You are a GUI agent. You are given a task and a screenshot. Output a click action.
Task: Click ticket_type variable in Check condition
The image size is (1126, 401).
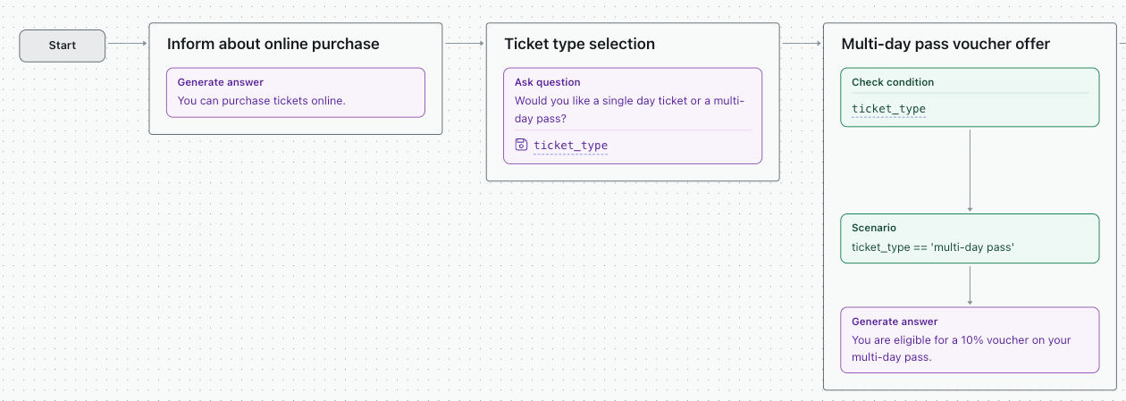pos(888,109)
